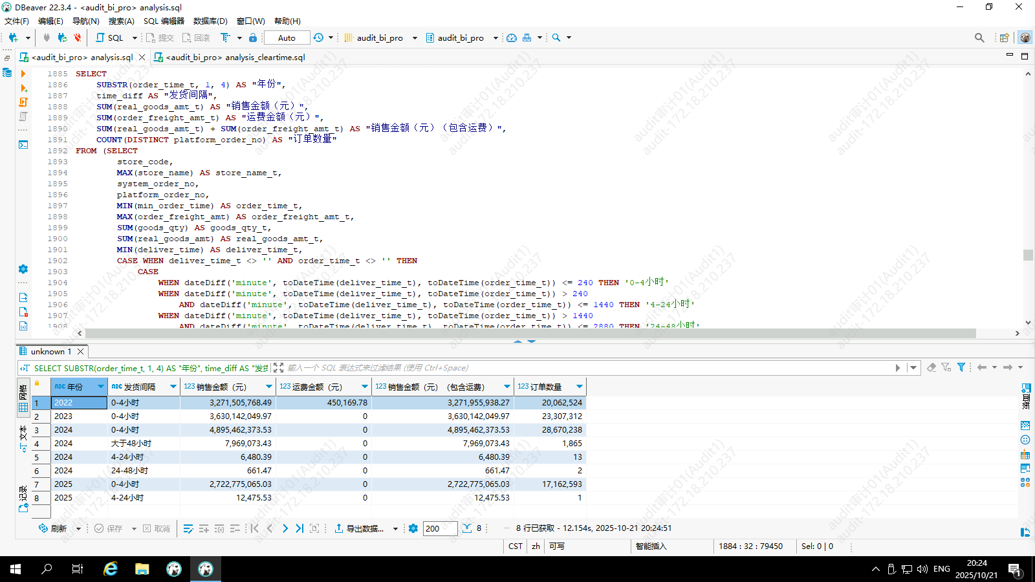Toggle the 记录 record view mode
The image size is (1035, 582).
pyautogui.click(x=23, y=499)
